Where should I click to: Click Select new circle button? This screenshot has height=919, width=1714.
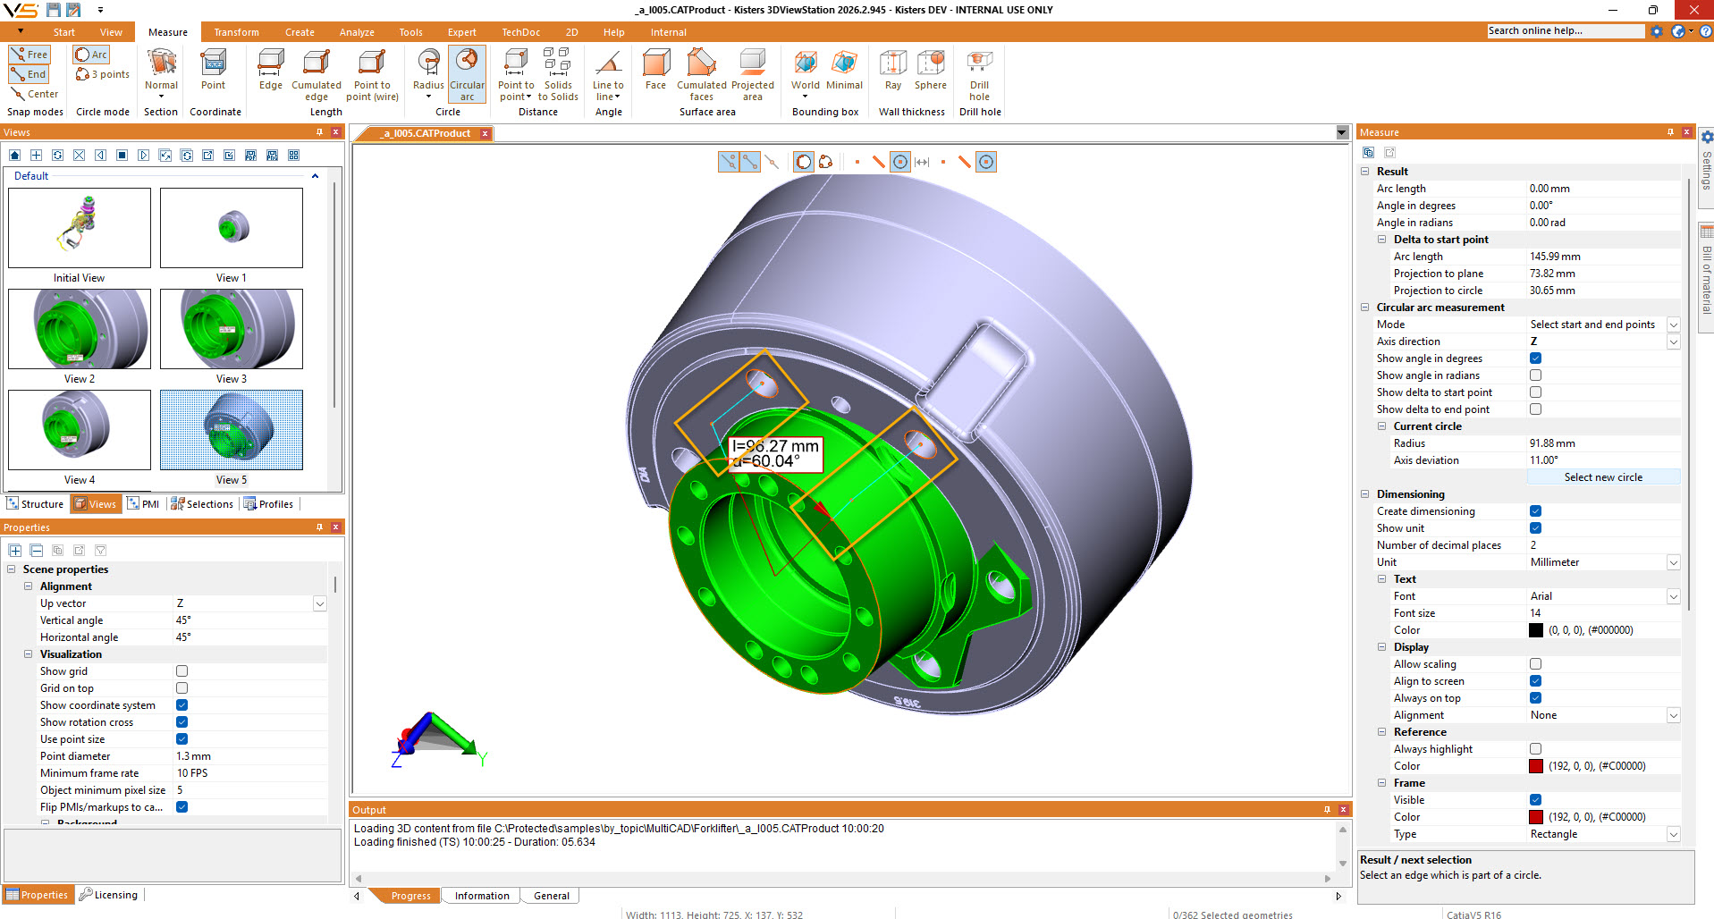pos(1603,477)
